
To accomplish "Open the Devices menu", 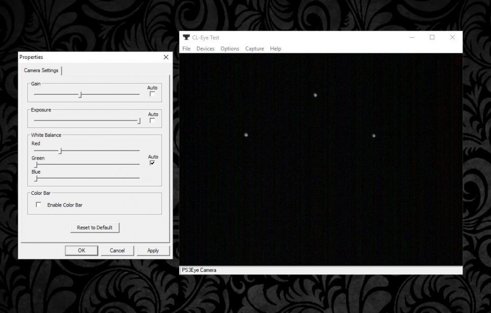I will 205,49.
